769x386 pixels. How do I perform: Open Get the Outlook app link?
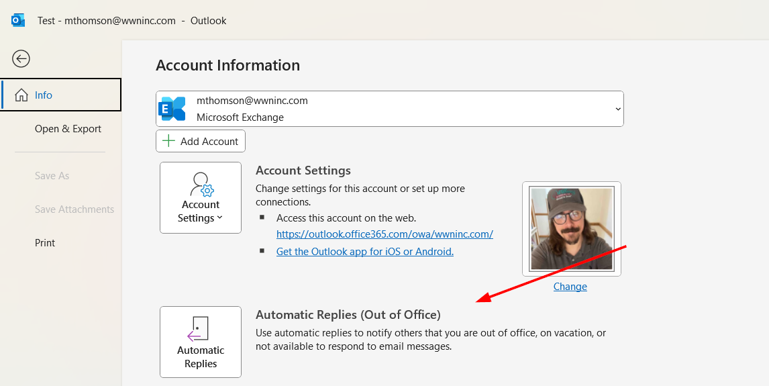pos(365,252)
